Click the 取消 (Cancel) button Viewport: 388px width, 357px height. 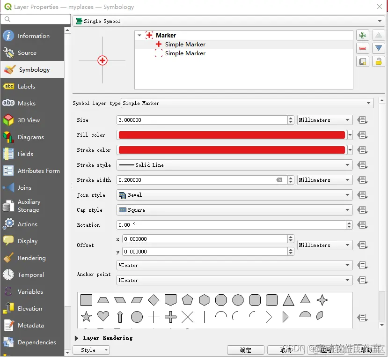pyautogui.click(x=286, y=350)
